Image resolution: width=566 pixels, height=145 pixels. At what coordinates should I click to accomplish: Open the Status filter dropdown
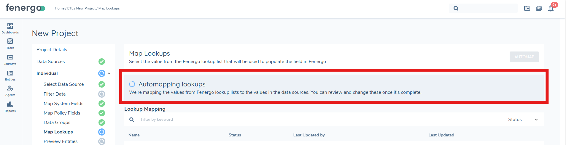point(523,120)
